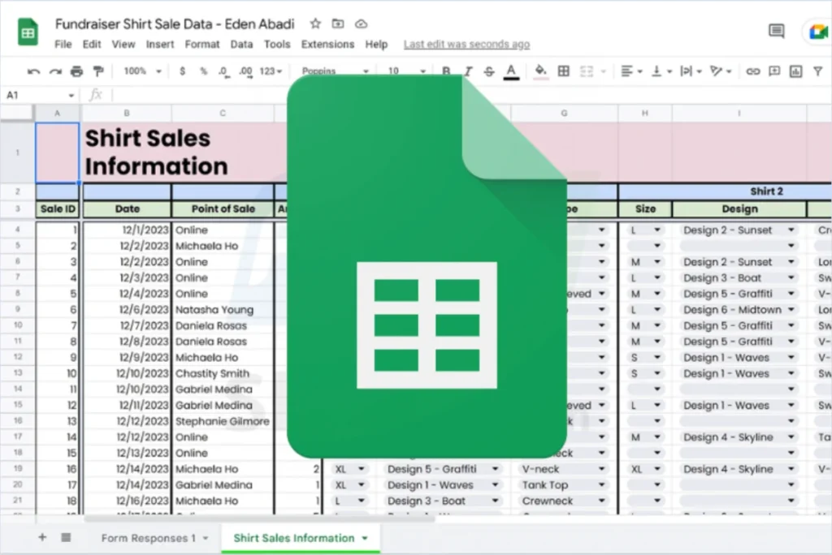Toggle strikethrough formatting
The width and height of the screenshot is (832, 555).
489,71
